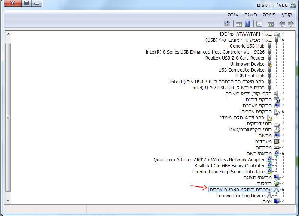Open the עזרה menu
Image resolution: width=299 pixels, height=216 pixels.
point(233,15)
